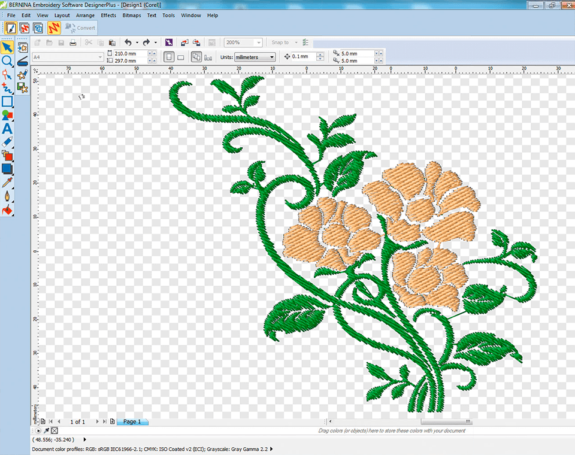Switch to the Page 1 tab

[132, 421]
